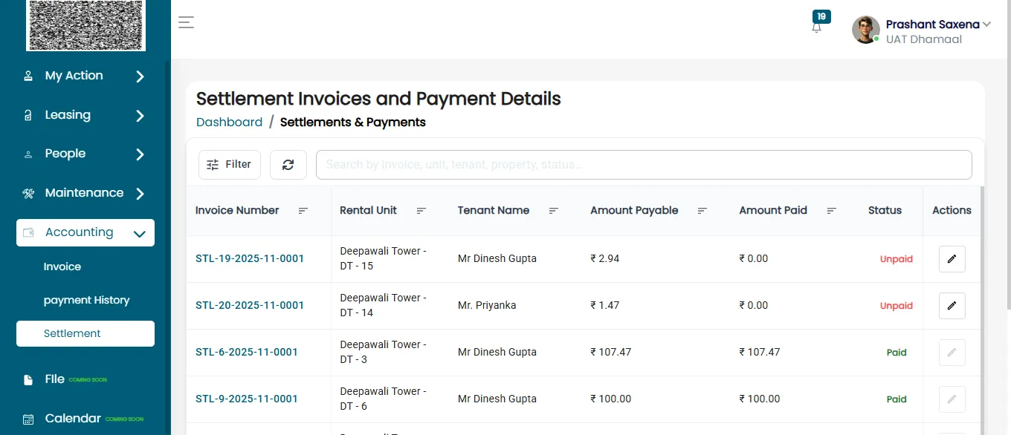The width and height of the screenshot is (1011, 435).
Task: Open invoice STL-19-2025-11-0001
Action: pos(250,259)
